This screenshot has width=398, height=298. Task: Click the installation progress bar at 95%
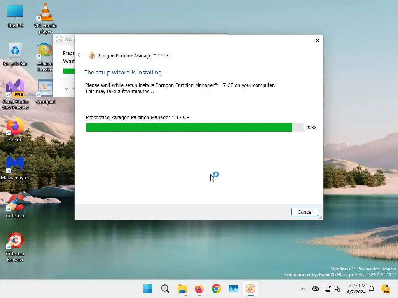coord(195,127)
